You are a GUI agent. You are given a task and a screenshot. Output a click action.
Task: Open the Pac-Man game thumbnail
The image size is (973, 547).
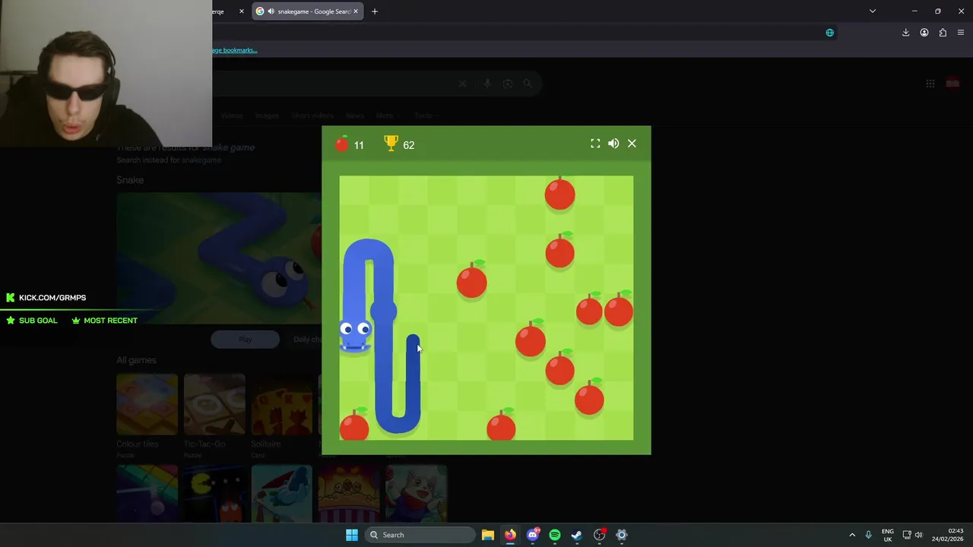[x=214, y=493]
